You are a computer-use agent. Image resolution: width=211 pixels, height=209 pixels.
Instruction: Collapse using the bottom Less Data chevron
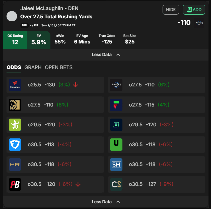pos(118,202)
